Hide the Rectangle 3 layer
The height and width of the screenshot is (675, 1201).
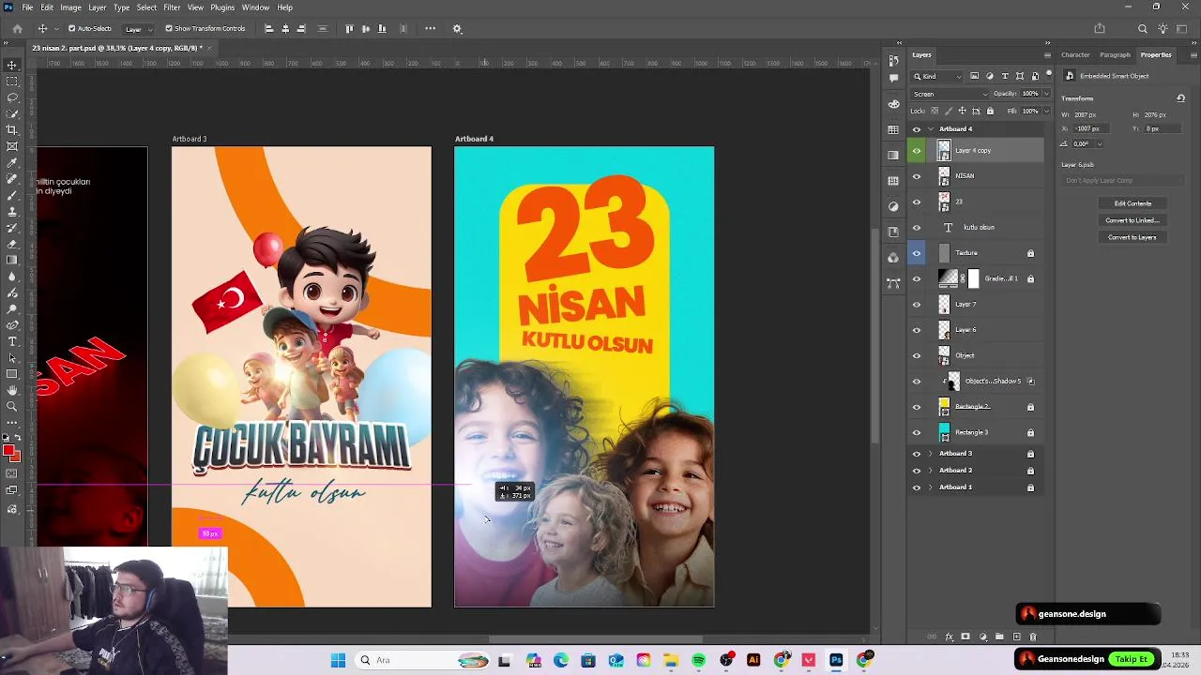pyautogui.click(x=917, y=432)
